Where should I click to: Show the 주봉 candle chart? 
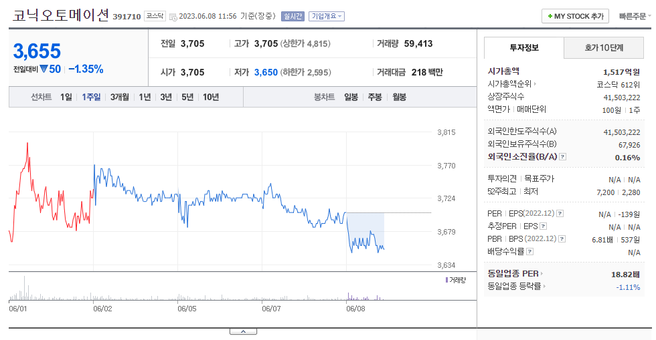pyautogui.click(x=375, y=97)
